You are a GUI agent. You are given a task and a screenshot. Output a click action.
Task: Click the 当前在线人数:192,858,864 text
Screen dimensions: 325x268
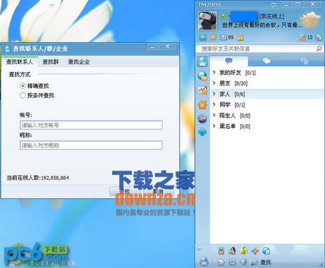tap(38, 178)
